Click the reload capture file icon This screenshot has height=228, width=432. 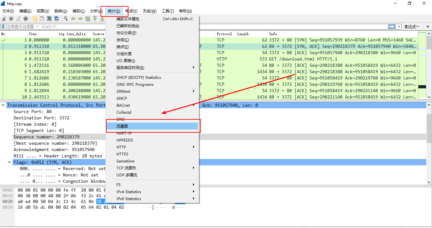pyautogui.click(x=57, y=19)
